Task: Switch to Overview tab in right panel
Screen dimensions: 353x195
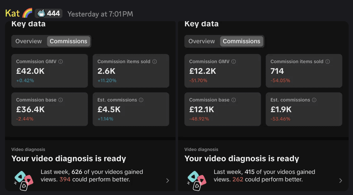Action: point(201,41)
